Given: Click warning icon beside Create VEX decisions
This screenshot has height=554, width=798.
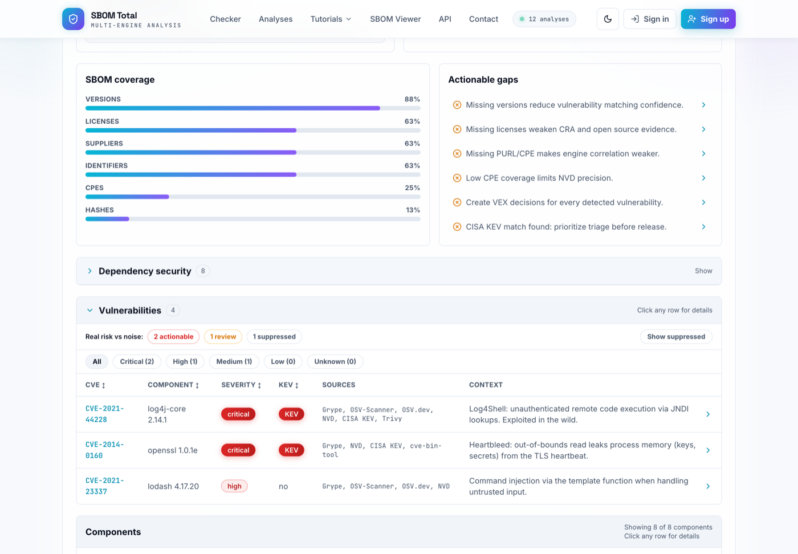Looking at the screenshot, I should (457, 202).
